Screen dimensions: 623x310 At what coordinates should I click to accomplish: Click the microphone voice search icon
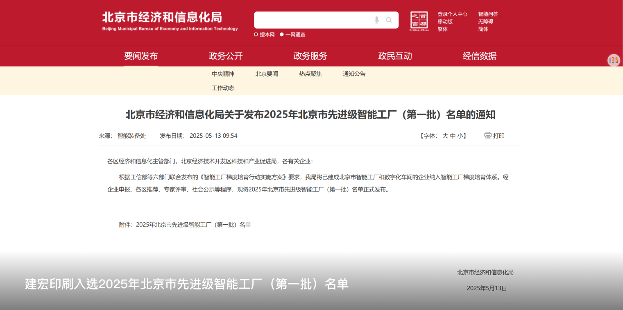click(377, 20)
